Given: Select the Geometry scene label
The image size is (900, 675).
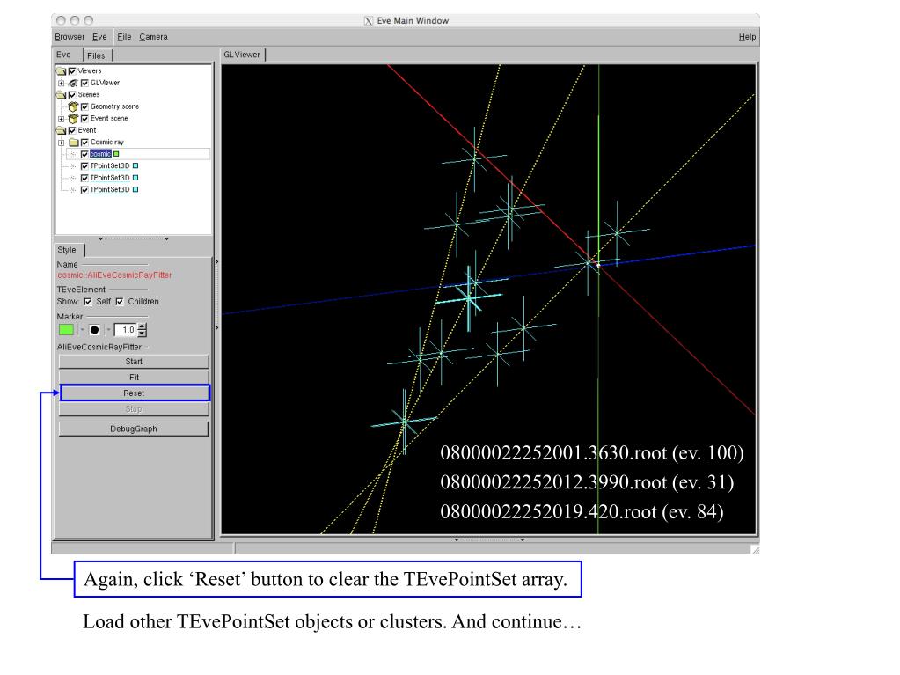Looking at the screenshot, I should tap(114, 106).
